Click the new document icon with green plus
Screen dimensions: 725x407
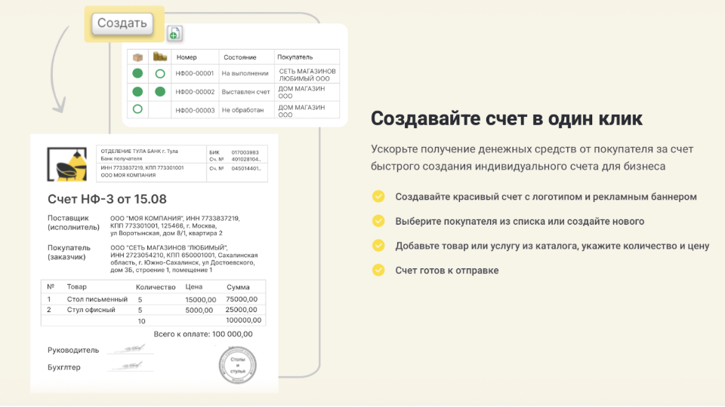click(x=174, y=33)
